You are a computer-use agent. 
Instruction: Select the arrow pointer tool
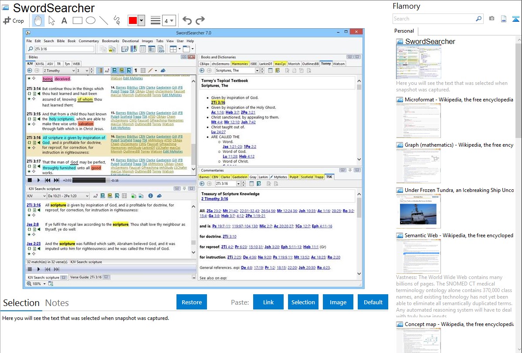pyautogui.click(x=51, y=20)
